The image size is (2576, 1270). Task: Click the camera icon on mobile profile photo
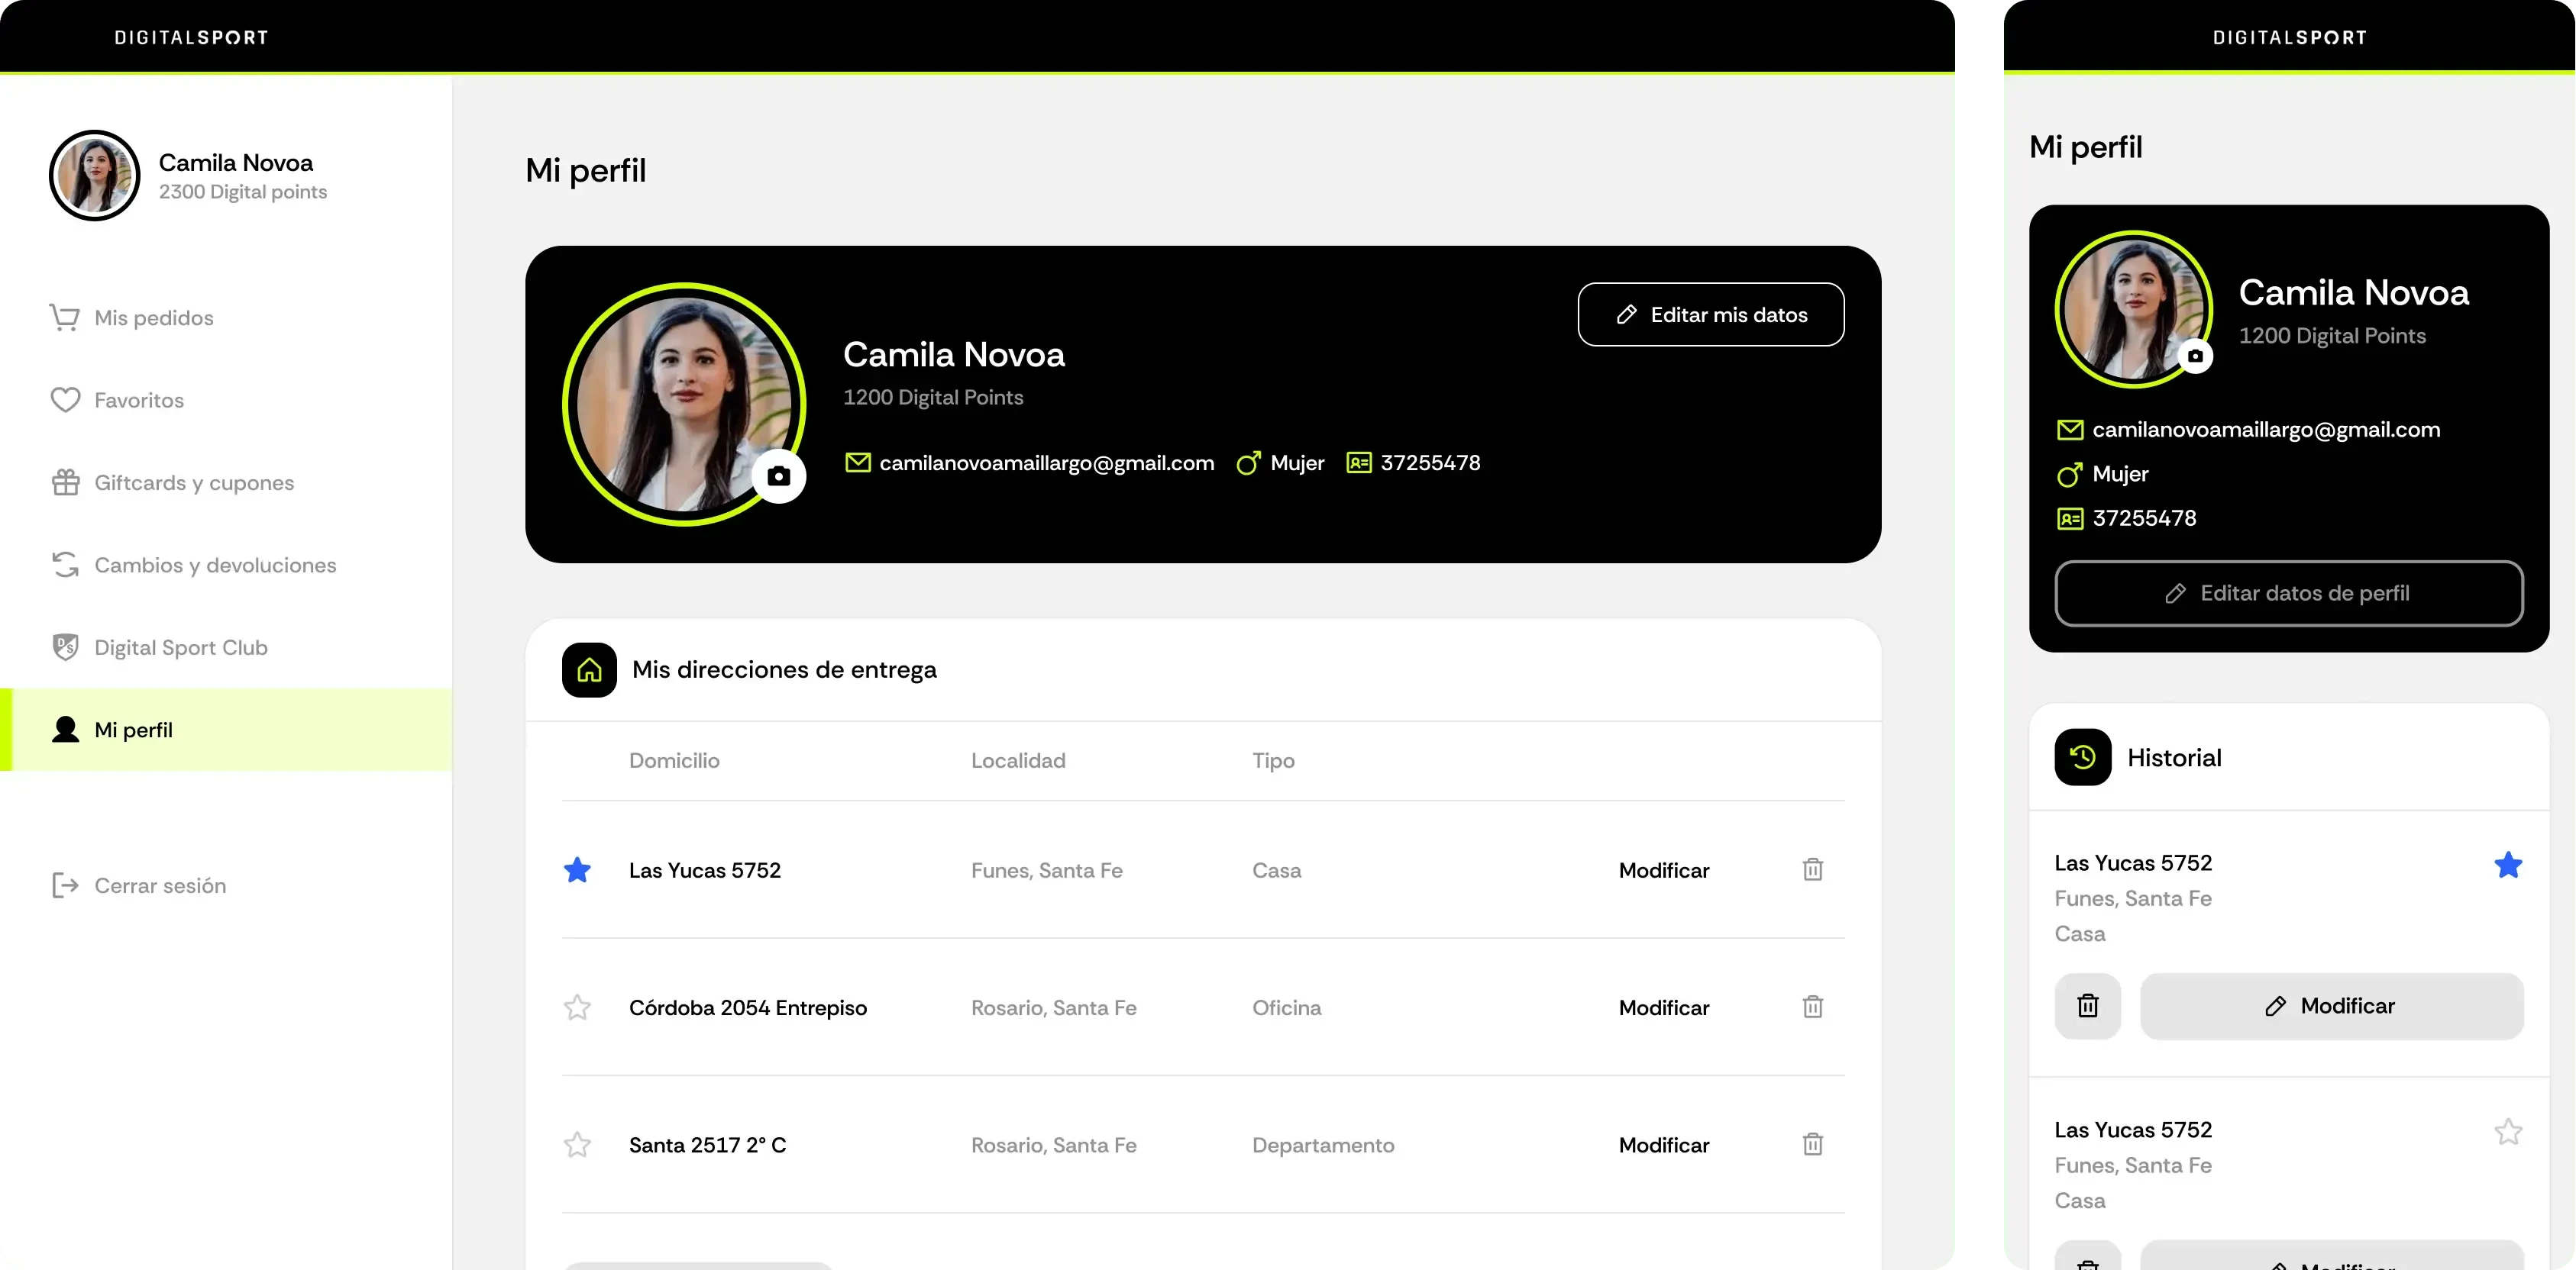pos(2195,356)
